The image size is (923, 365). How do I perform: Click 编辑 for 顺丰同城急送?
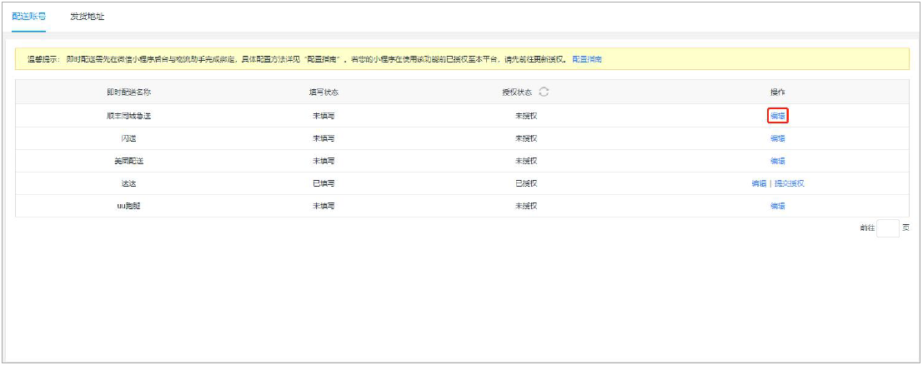(778, 116)
